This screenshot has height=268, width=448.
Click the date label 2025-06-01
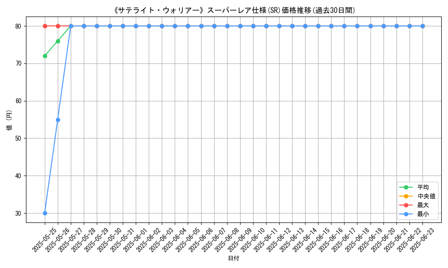pyautogui.click(x=135, y=240)
